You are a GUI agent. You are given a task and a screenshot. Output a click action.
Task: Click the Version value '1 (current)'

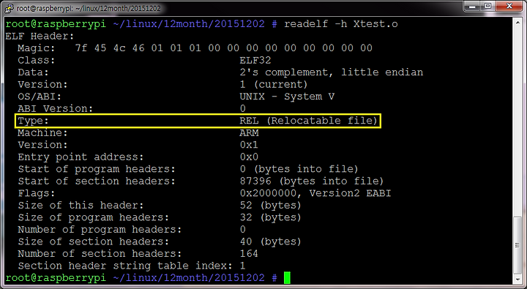[x=274, y=84]
